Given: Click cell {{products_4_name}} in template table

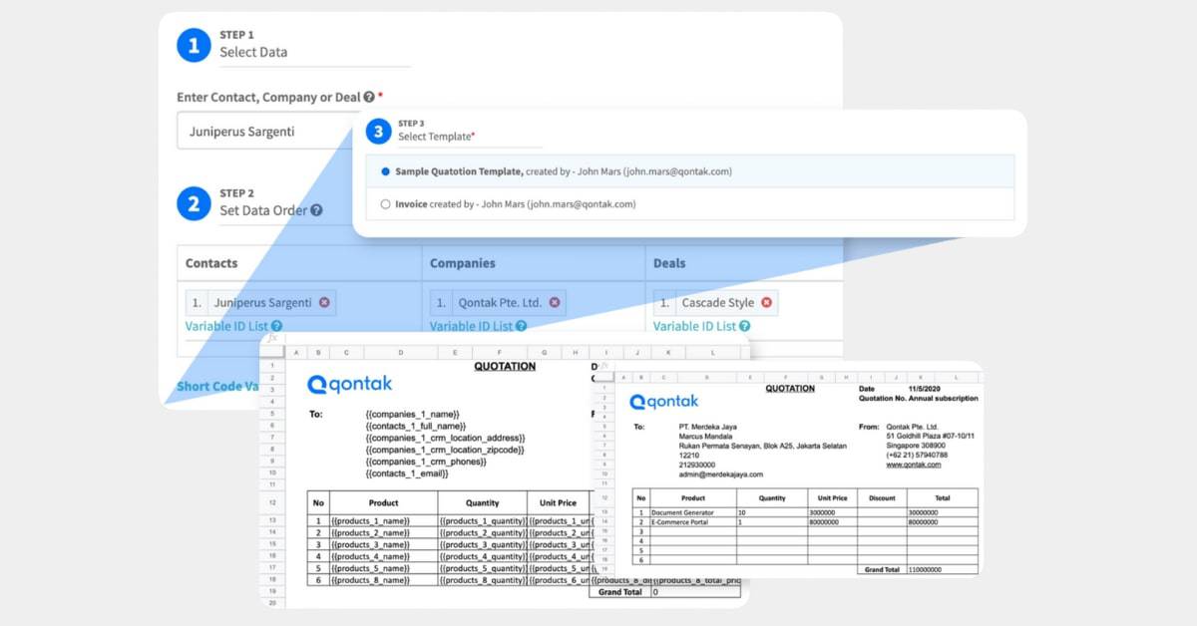Looking at the screenshot, I should [x=383, y=556].
